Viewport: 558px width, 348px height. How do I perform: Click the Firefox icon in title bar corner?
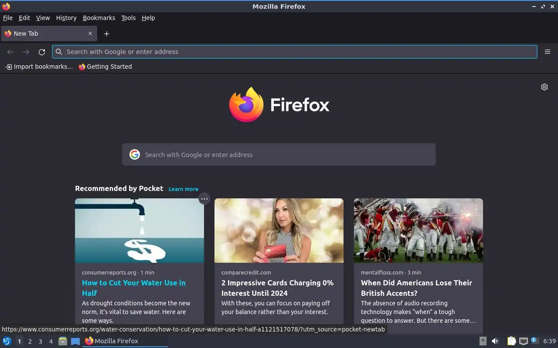[x=6, y=6]
